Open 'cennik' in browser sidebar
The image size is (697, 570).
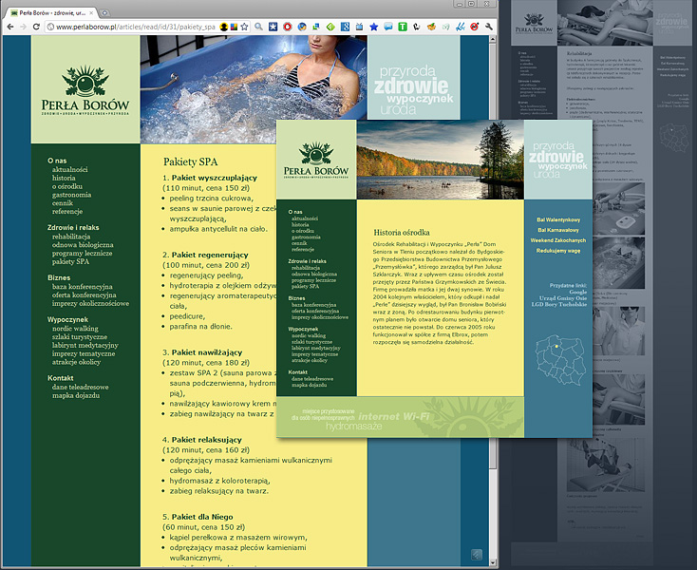(x=63, y=203)
